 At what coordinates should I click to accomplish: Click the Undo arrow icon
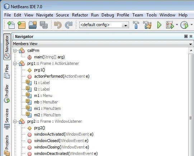pyautogui.click(x=58, y=25)
